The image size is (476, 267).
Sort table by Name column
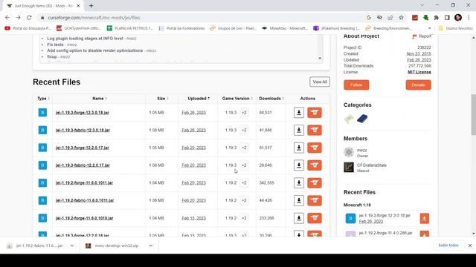[x=100, y=99]
